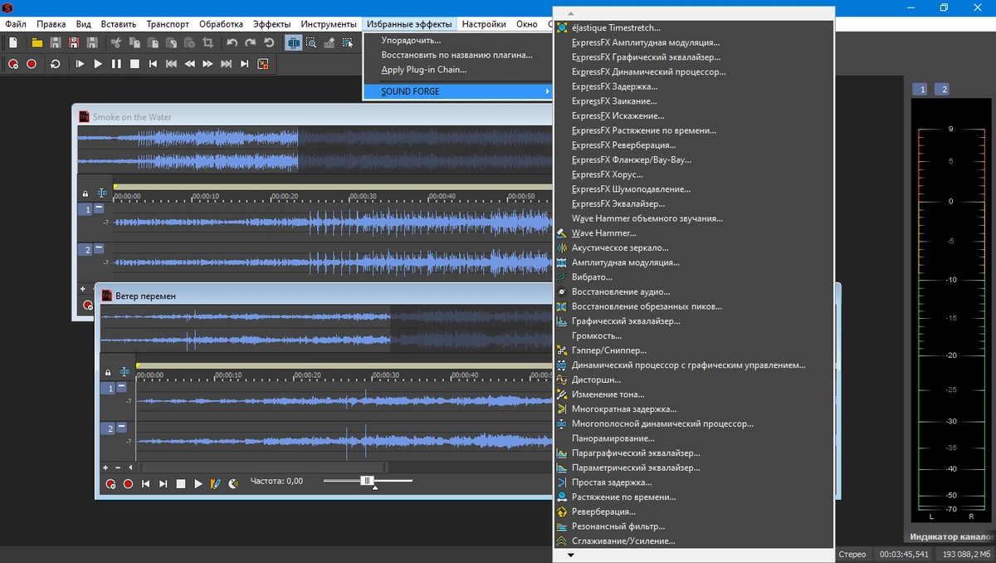This screenshot has width=996, height=563.
Task: Open the Настройки menu
Action: pos(484,24)
